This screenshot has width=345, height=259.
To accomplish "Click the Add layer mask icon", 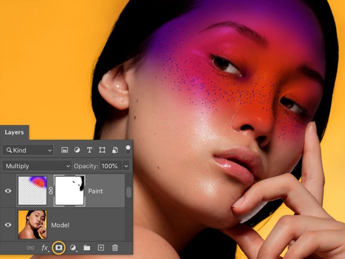I will (59, 247).
